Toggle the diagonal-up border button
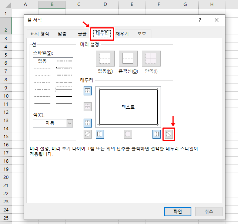The width and height of the screenshot is (238, 224). click(x=88, y=134)
